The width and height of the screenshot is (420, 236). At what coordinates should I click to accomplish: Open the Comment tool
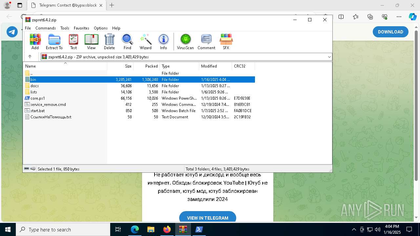point(206,42)
